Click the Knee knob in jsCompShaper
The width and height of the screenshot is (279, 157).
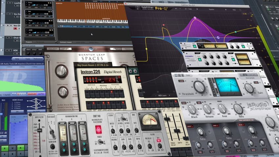point(222,109)
